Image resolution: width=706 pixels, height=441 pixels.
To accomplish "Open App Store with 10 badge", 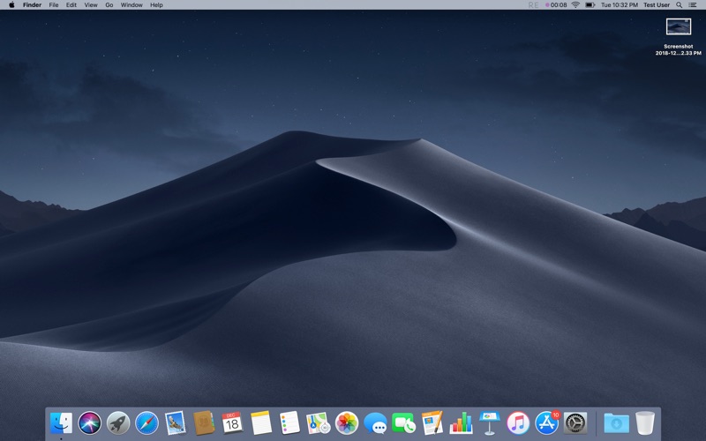I will pos(546,423).
